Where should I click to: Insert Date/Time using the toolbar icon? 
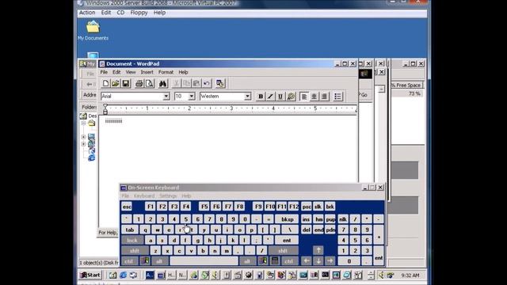pyautogui.click(x=220, y=83)
